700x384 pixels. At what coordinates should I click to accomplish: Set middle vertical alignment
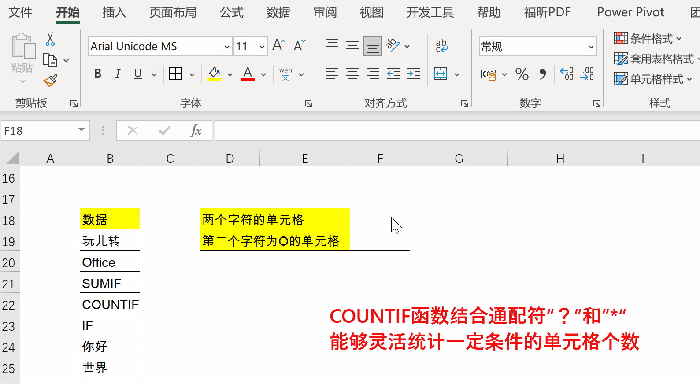point(352,45)
